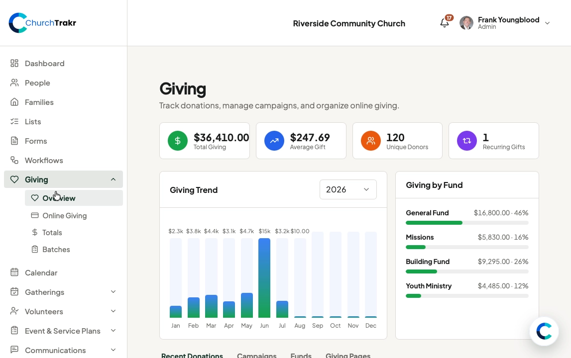Viewport: 571px width, 358px height.
Task: Open notifications bell icon
Action: point(444,23)
